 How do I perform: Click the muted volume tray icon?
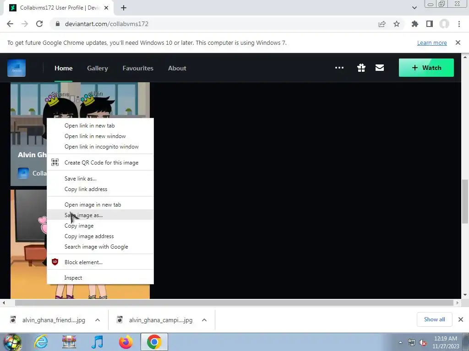(423, 343)
